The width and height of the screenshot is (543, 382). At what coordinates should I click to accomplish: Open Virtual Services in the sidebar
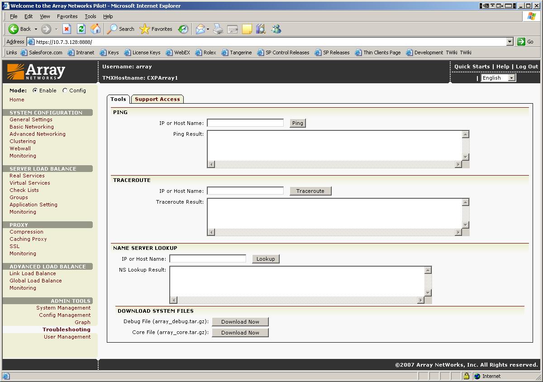(x=30, y=183)
